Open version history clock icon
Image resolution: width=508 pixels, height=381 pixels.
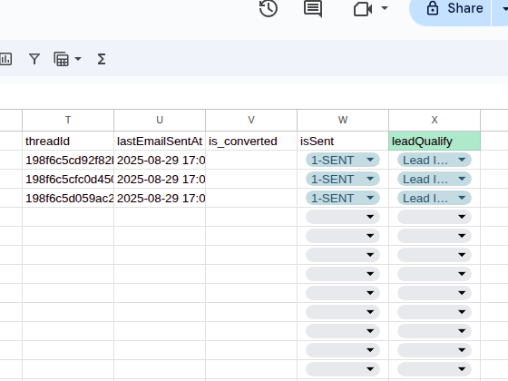point(269,8)
